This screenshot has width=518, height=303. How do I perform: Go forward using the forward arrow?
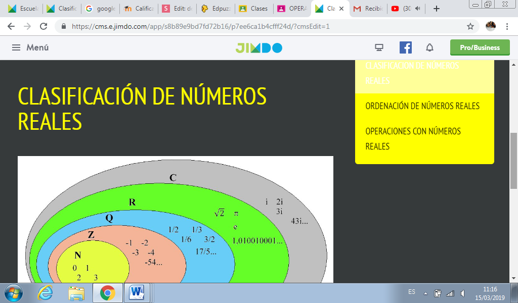point(27,26)
